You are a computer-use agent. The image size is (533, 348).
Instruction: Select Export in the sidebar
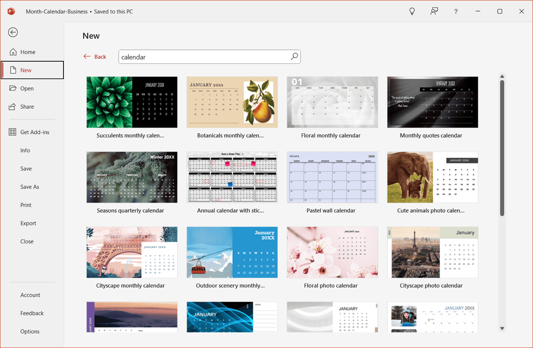28,223
